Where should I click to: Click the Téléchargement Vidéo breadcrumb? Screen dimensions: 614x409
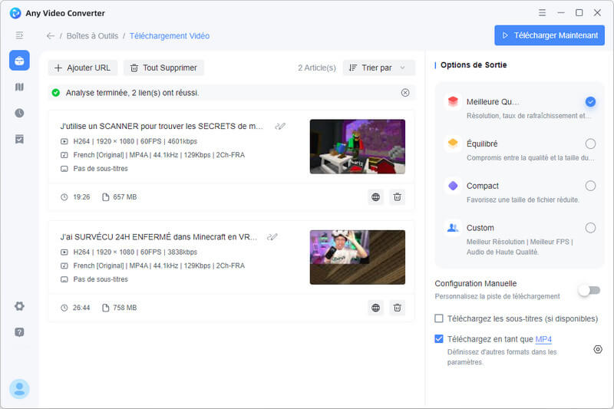tap(169, 36)
